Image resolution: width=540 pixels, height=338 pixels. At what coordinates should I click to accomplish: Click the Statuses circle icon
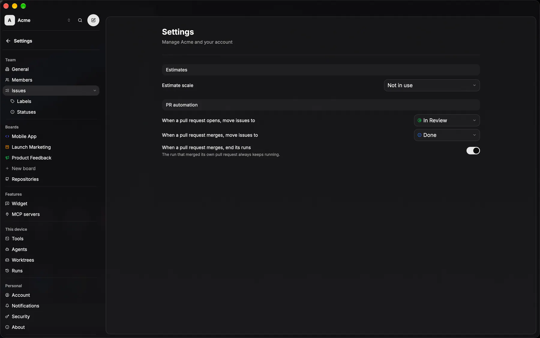(13, 112)
